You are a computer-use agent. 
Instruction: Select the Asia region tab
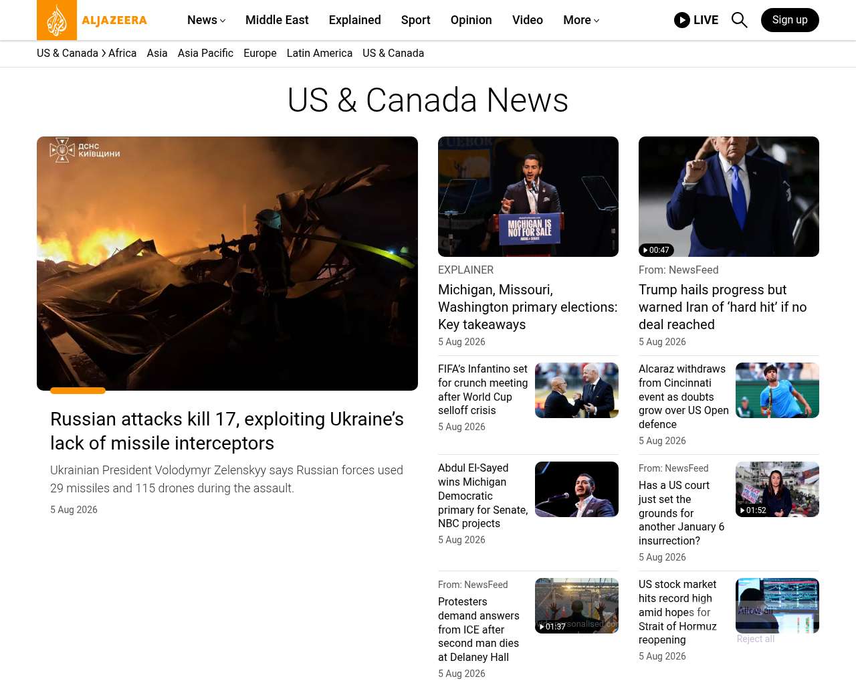[157, 54]
